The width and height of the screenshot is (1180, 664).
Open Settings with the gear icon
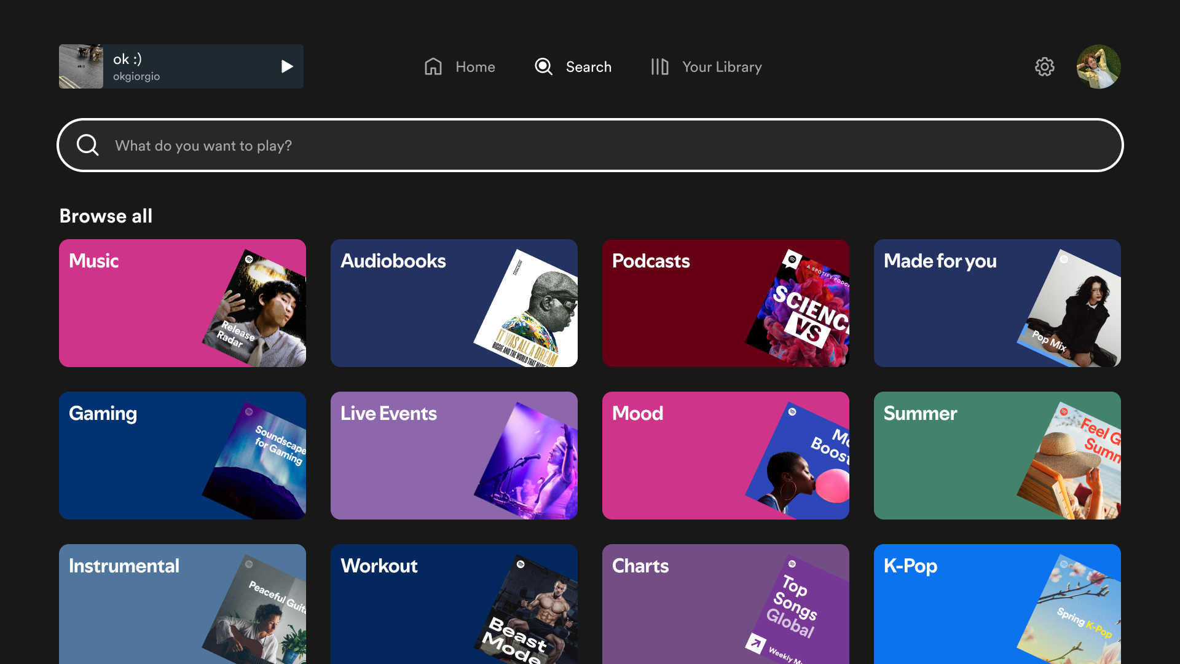pos(1044,66)
